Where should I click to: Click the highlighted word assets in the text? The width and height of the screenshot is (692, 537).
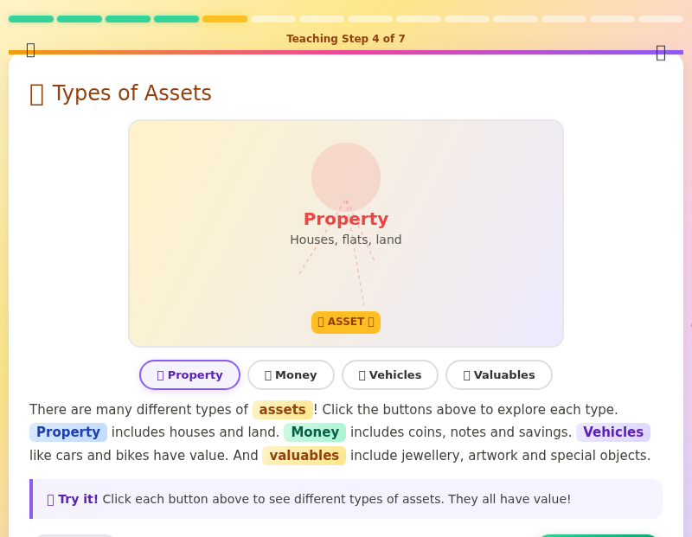283,410
